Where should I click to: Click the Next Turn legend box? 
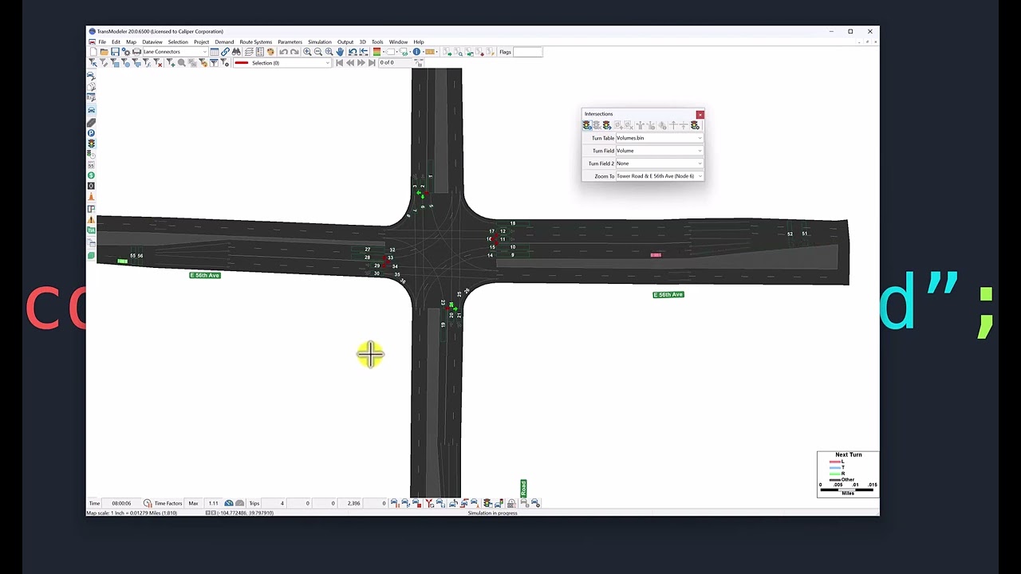[848, 474]
